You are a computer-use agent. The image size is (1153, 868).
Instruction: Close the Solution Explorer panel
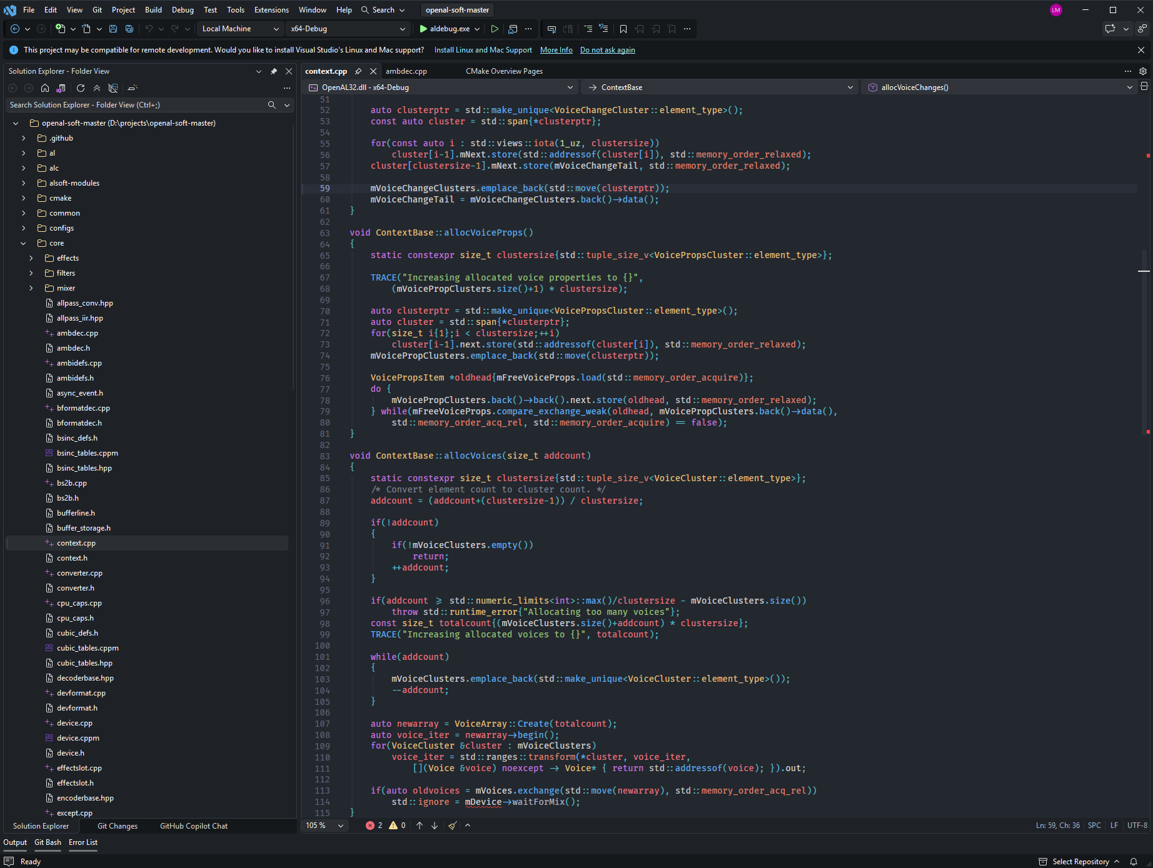pyautogui.click(x=289, y=71)
